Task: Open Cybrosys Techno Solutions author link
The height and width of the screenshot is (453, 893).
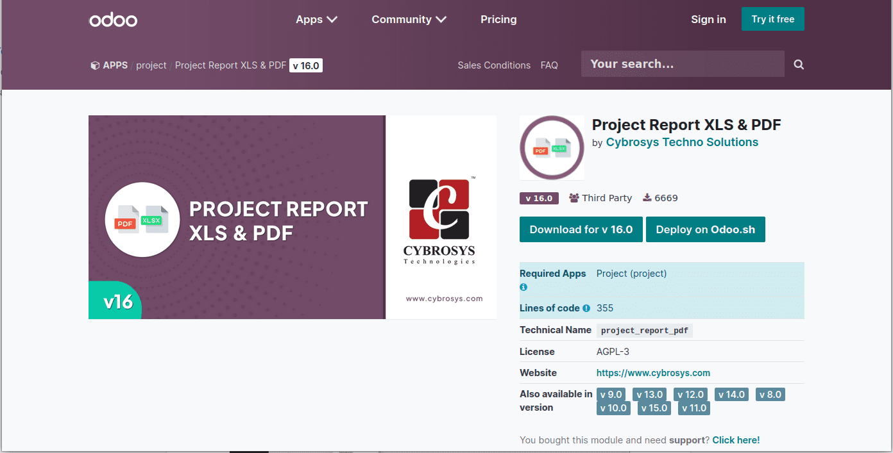Action: pos(682,142)
